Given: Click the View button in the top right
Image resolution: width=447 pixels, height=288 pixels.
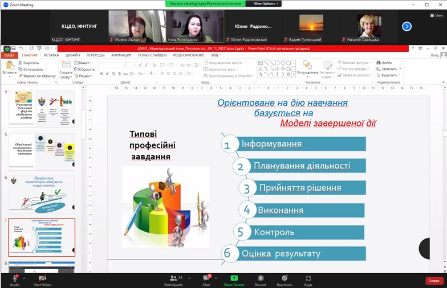Looking at the screenshot, I should [436, 15].
